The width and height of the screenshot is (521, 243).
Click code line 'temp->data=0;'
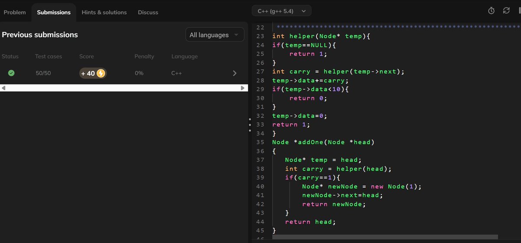[300, 116]
